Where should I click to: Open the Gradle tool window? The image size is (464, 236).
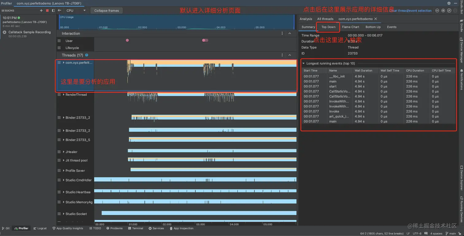click(x=461, y=26)
